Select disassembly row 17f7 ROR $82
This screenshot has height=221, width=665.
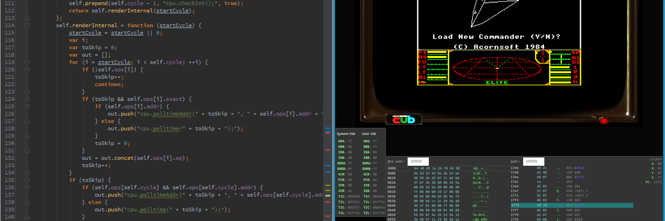(572, 210)
